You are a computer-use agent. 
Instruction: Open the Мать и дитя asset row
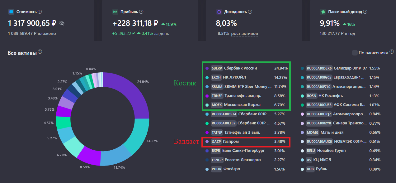pos(341,132)
